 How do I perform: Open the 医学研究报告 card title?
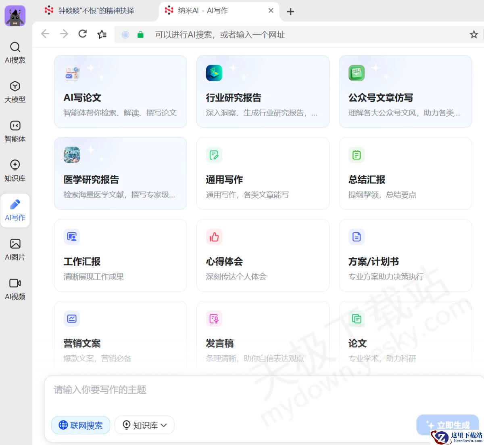click(x=91, y=180)
